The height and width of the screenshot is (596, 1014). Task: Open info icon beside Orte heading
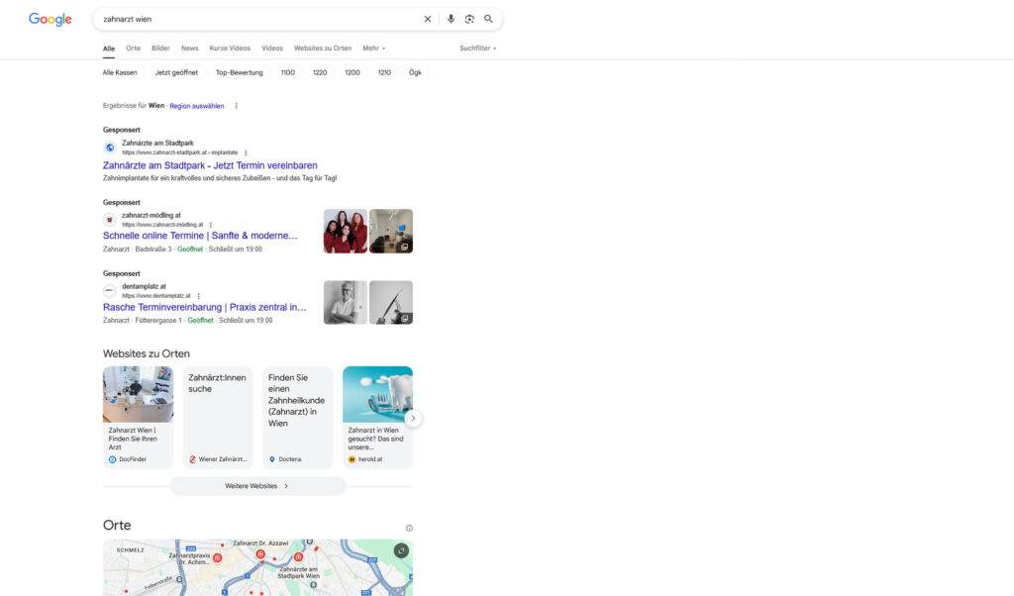click(409, 528)
